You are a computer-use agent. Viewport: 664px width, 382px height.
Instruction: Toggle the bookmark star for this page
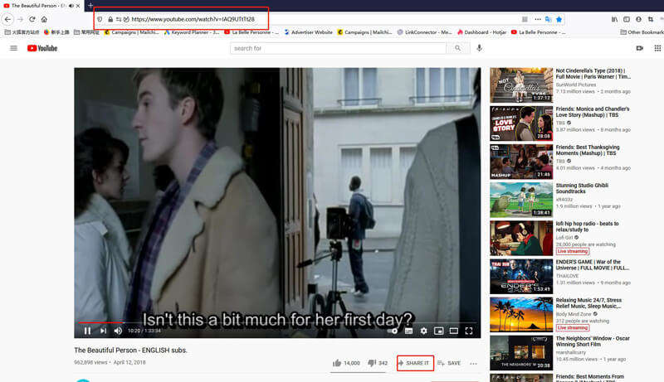(559, 19)
